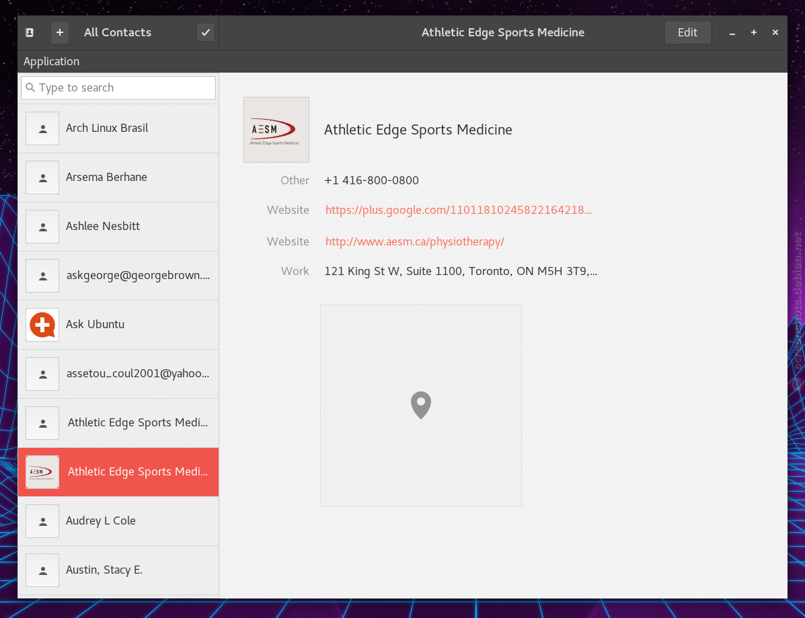
Task: Click the Work address label
Action: click(295, 271)
